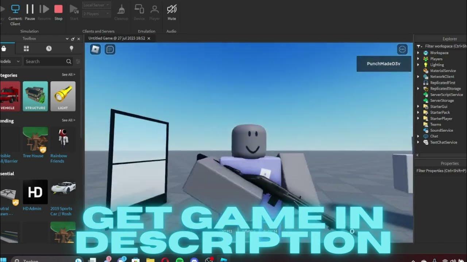The width and height of the screenshot is (467, 262).
Task: Select TextChatService in Explorer
Action: click(443, 142)
